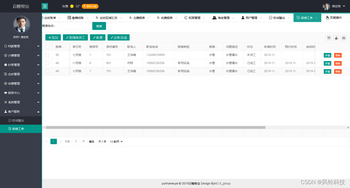
Task: Click the 添加 button
Action: click(53, 37)
